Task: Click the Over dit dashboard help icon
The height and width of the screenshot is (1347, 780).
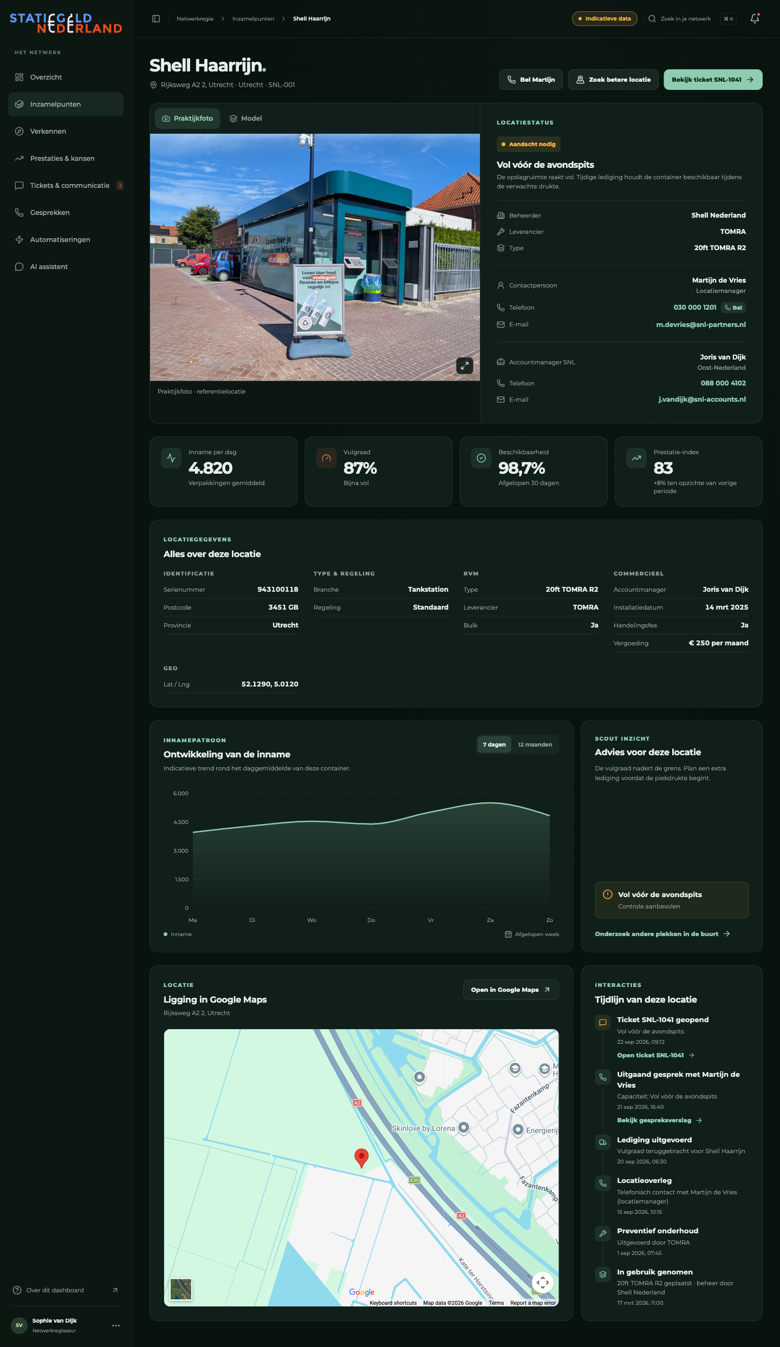Action: [17, 1290]
